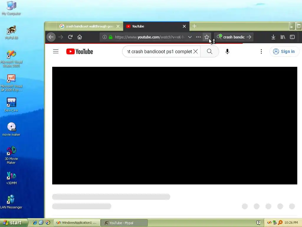Select v3DMM desktop shortcut
Image resolution: width=302 pixels, height=227 pixels.
click(x=12, y=178)
